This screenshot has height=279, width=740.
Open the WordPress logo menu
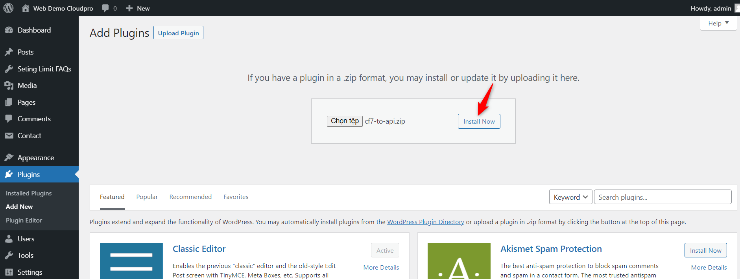click(8, 8)
